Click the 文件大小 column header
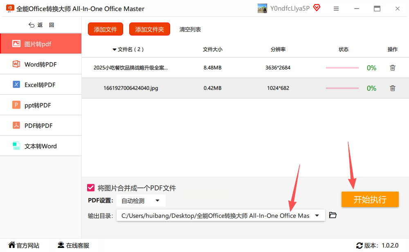The image size is (409, 252). point(213,49)
